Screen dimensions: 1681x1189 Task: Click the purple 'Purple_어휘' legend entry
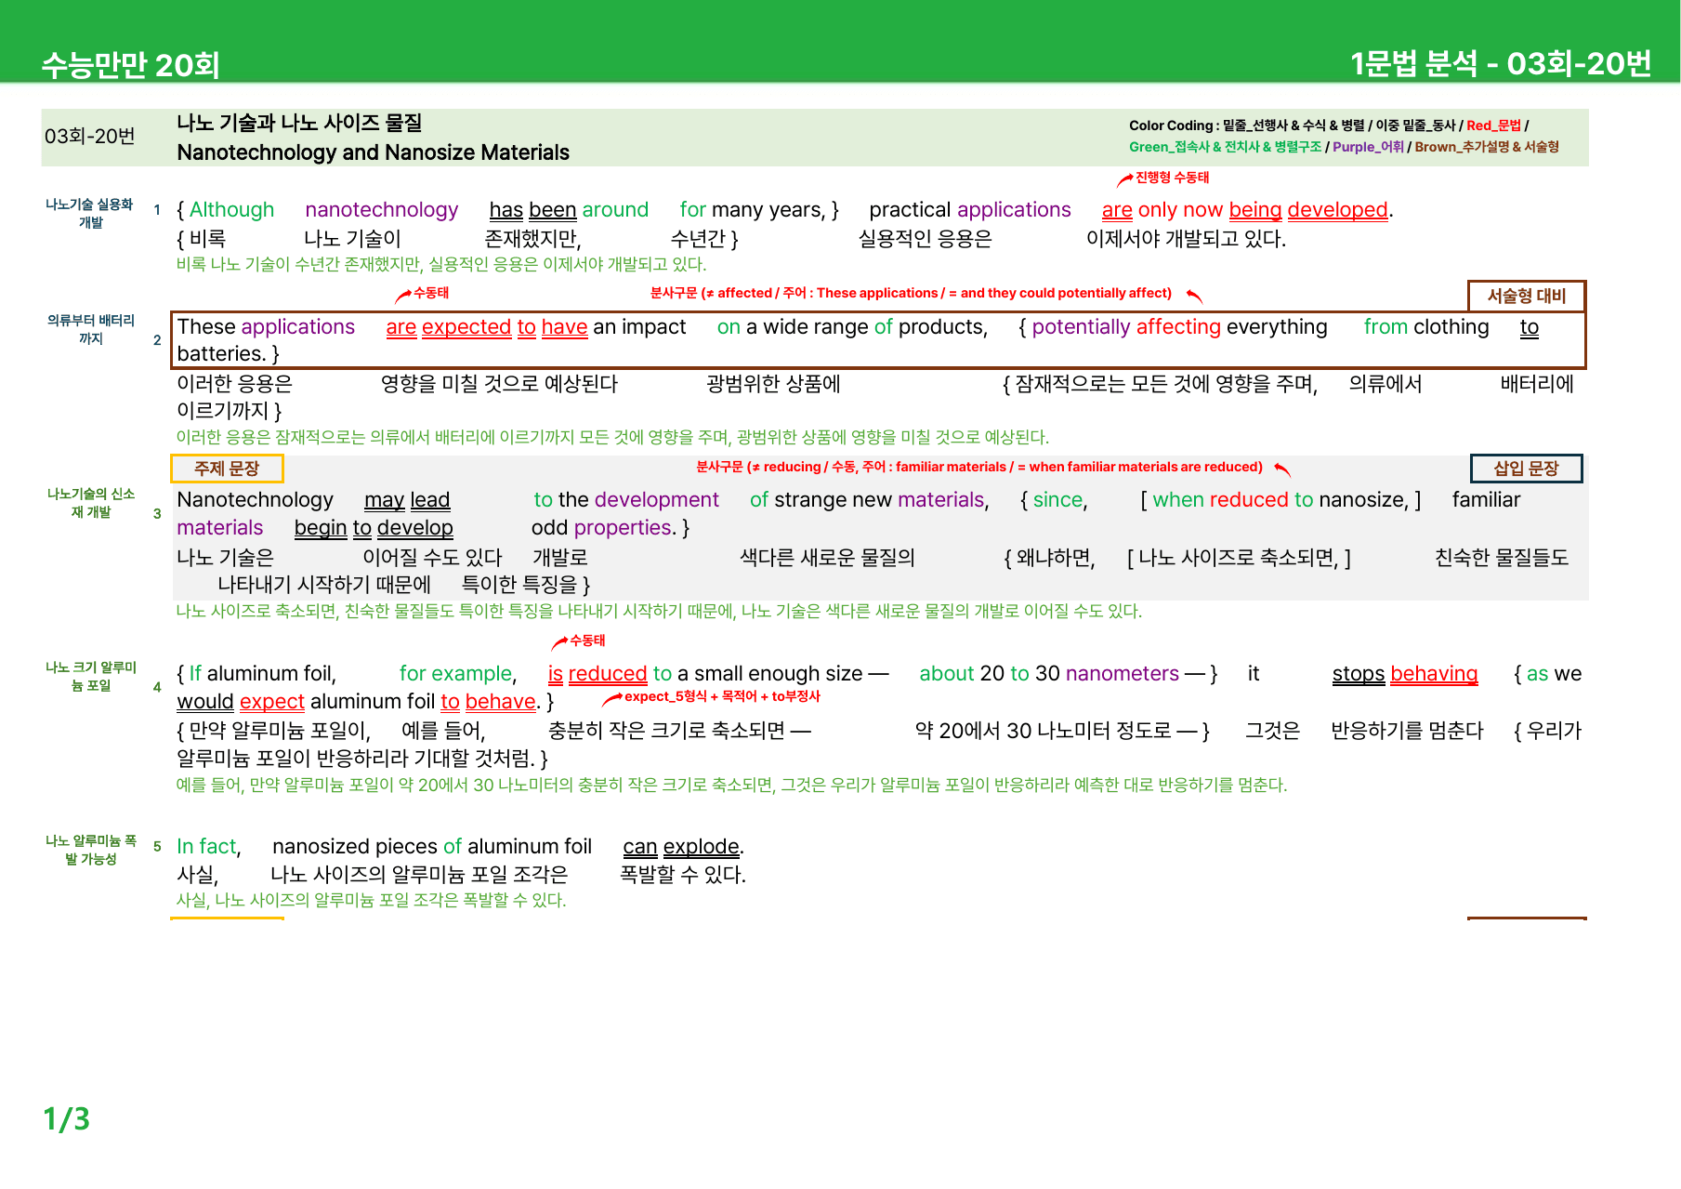[1368, 147]
